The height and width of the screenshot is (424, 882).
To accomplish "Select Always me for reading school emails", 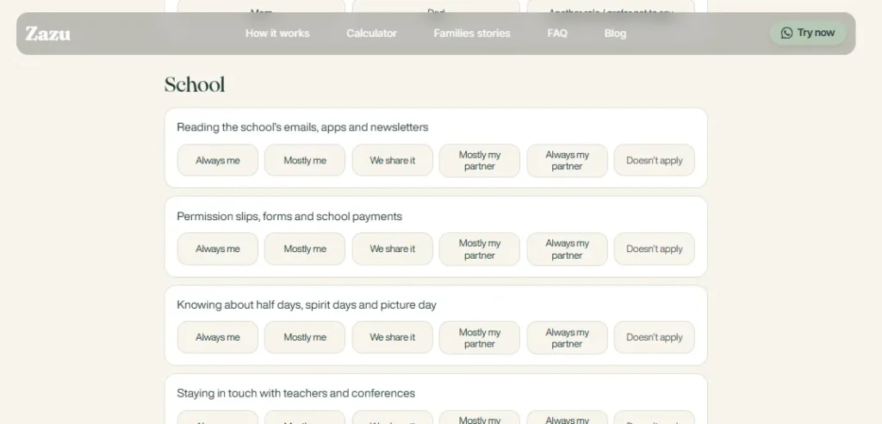I will pyautogui.click(x=218, y=160).
